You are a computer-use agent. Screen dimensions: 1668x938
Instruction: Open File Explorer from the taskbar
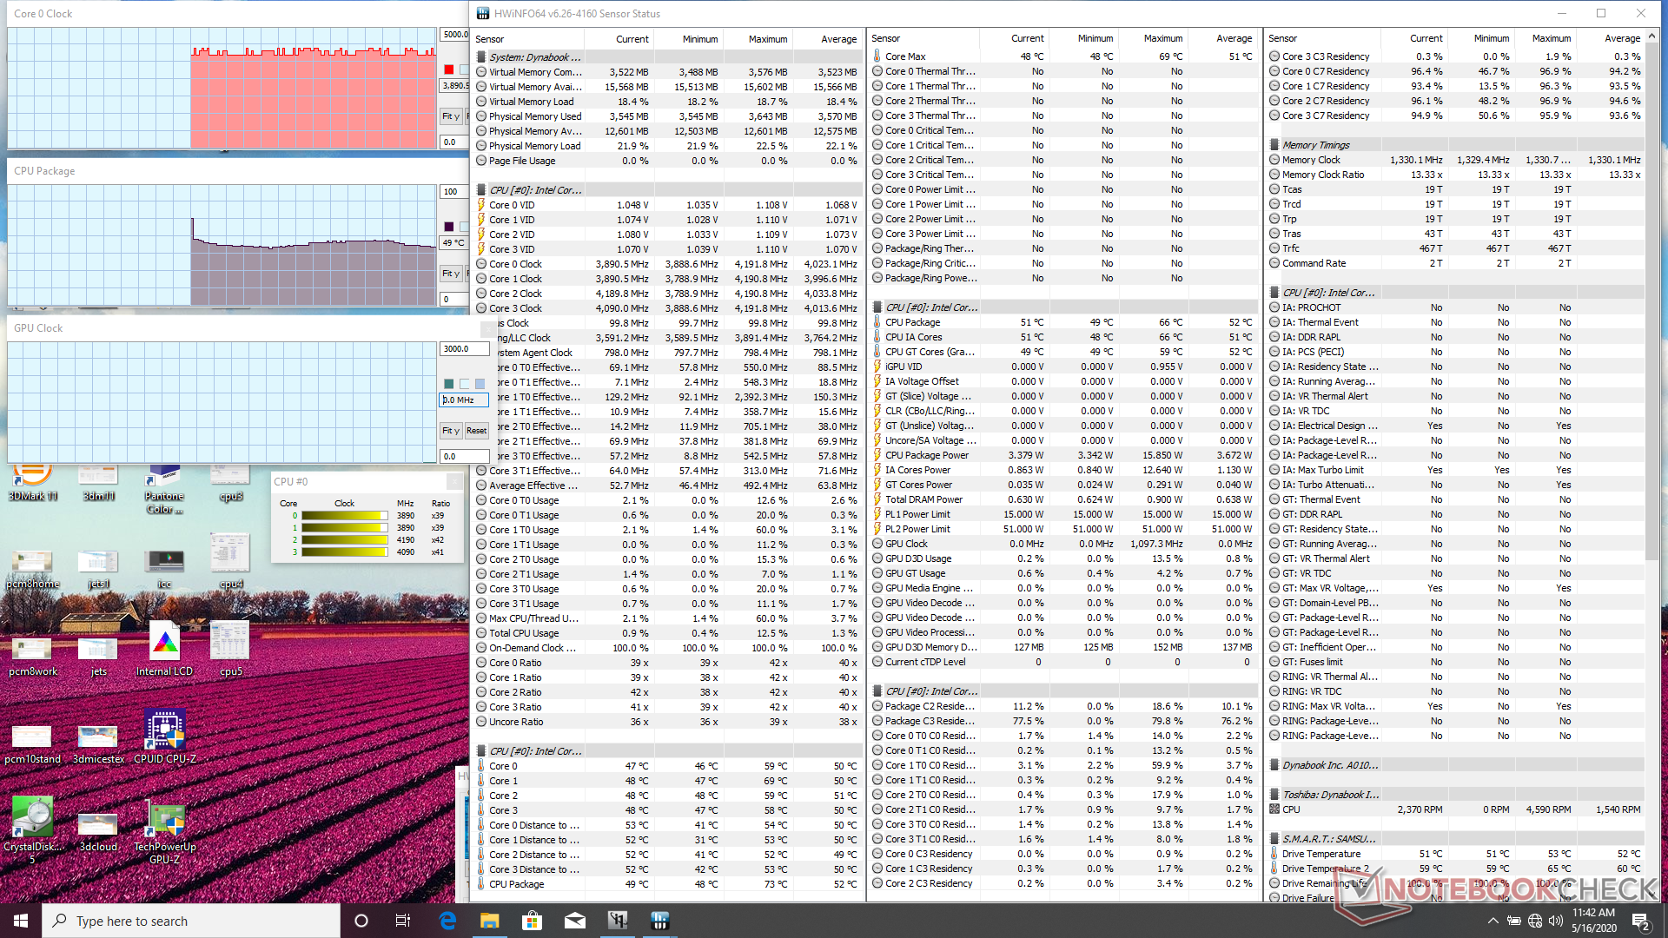tap(489, 921)
